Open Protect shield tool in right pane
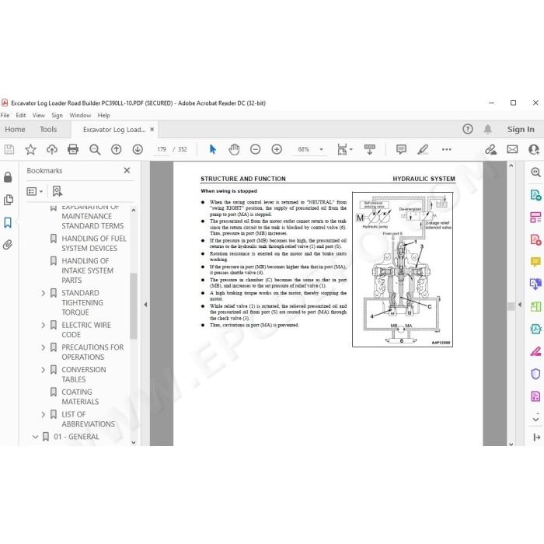 535,374
